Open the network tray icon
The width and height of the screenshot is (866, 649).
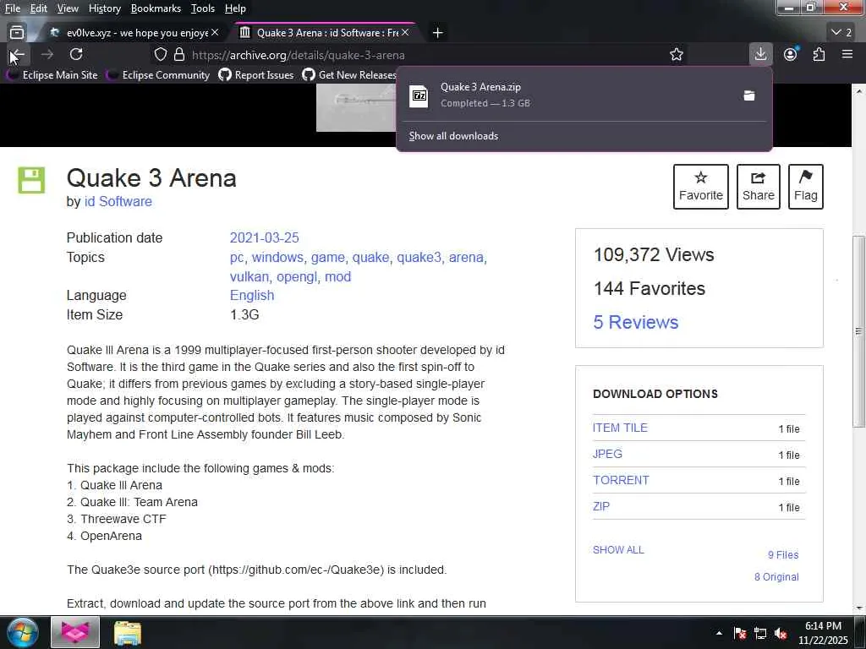(x=760, y=633)
